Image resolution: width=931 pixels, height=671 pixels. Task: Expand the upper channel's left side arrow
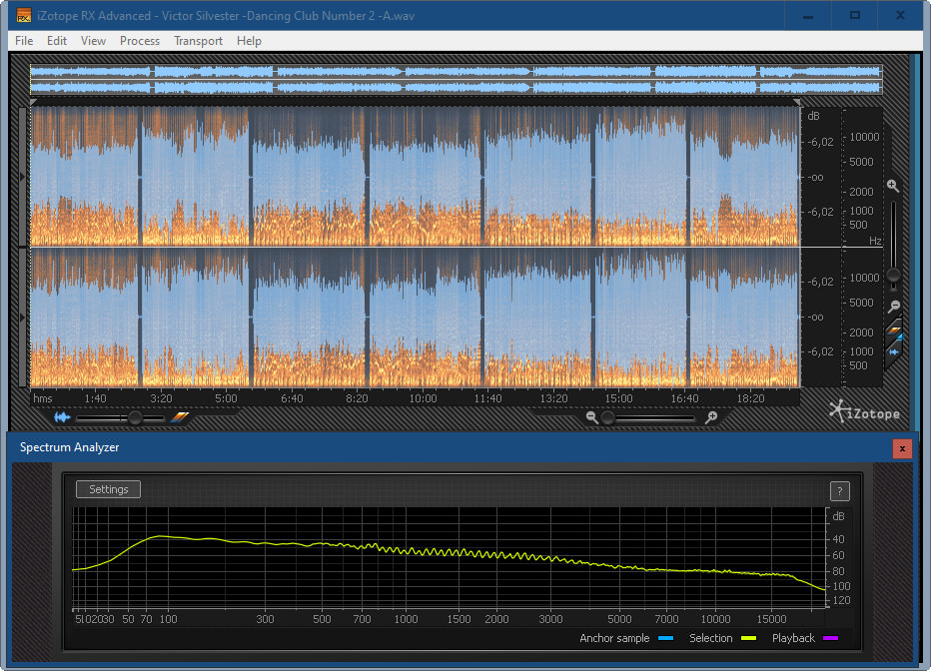point(24,177)
